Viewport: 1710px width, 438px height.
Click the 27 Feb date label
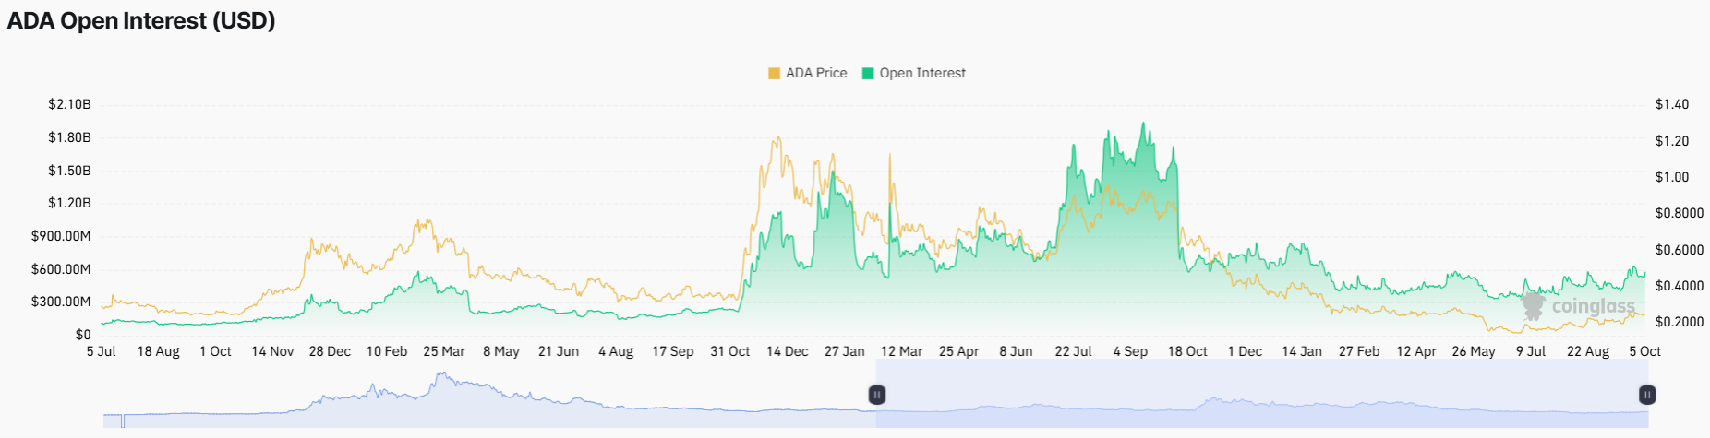[x=1359, y=351]
